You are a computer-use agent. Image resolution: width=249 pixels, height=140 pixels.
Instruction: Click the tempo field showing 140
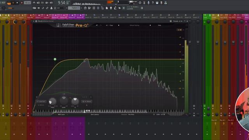point(27,3)
